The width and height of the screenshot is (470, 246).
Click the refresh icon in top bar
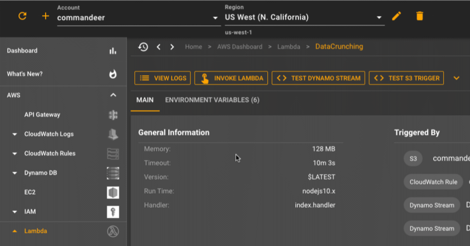(22, 16)
